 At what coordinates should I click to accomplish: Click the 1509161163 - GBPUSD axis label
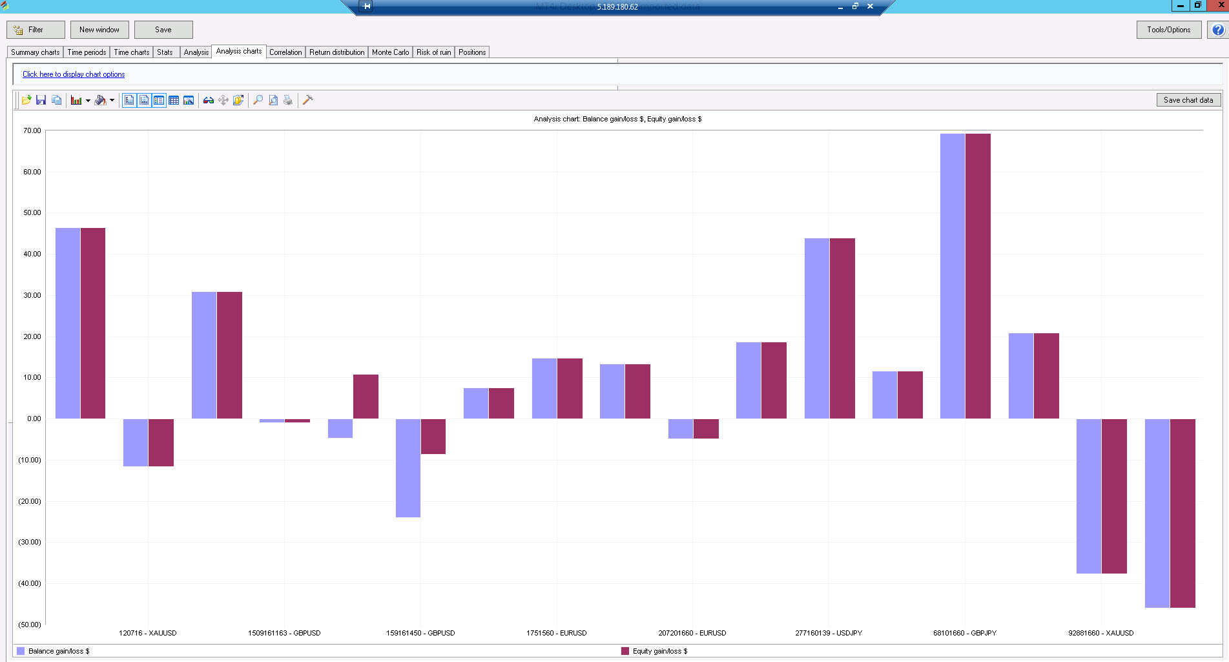[284, 633]
